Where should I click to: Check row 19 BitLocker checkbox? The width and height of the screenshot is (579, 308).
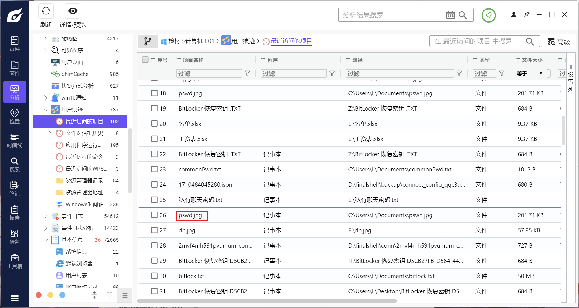pos(154,108)
